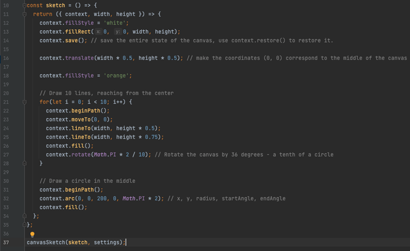Screen dimensions: 410x251
Task: Collapse the sketch function fold on line 10
Action: click(24, 5)
